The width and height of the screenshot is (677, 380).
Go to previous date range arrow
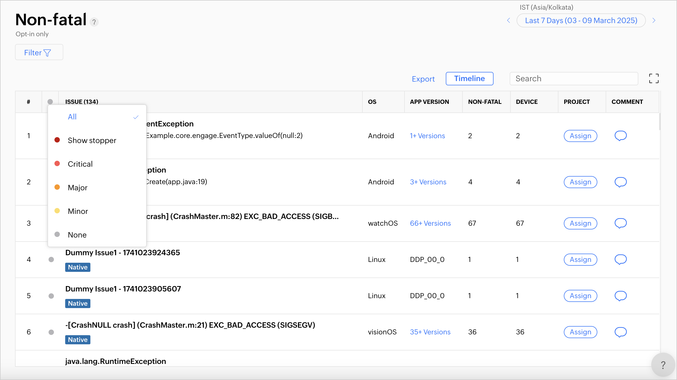click(x=509, y=20)
